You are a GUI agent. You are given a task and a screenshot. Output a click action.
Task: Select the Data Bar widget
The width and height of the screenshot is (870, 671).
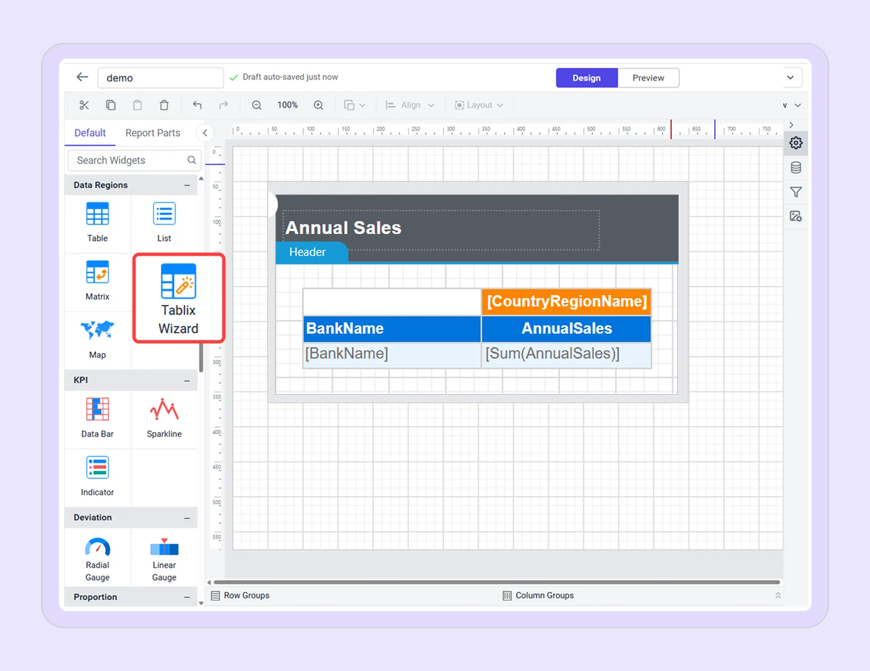click(x=97, y=418)
